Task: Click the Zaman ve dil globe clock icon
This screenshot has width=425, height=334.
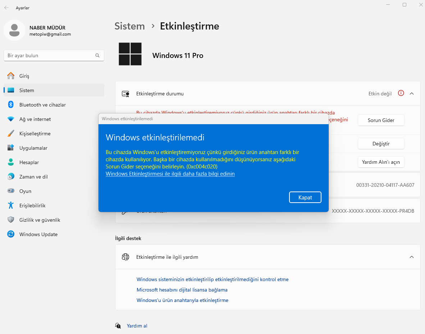Action: tap(11, 176)
